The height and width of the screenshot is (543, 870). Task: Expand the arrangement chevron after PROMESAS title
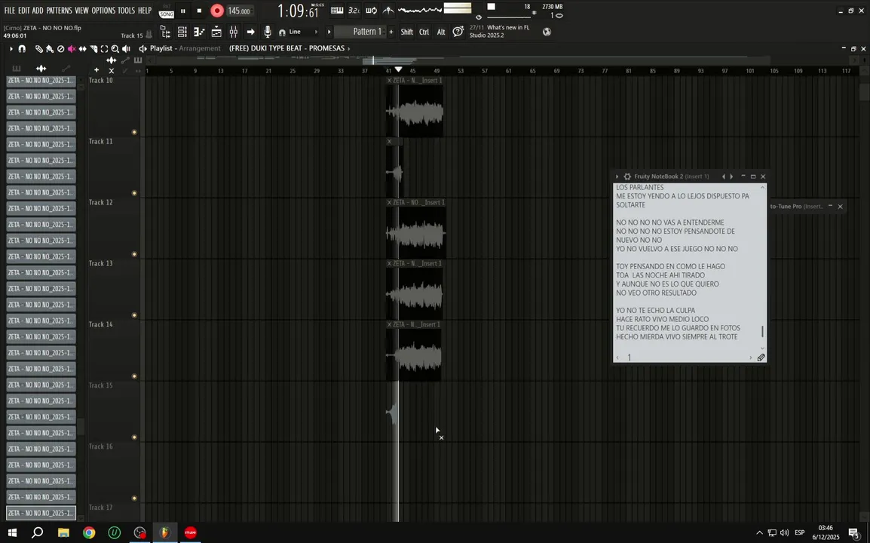[x=349, y=49]
